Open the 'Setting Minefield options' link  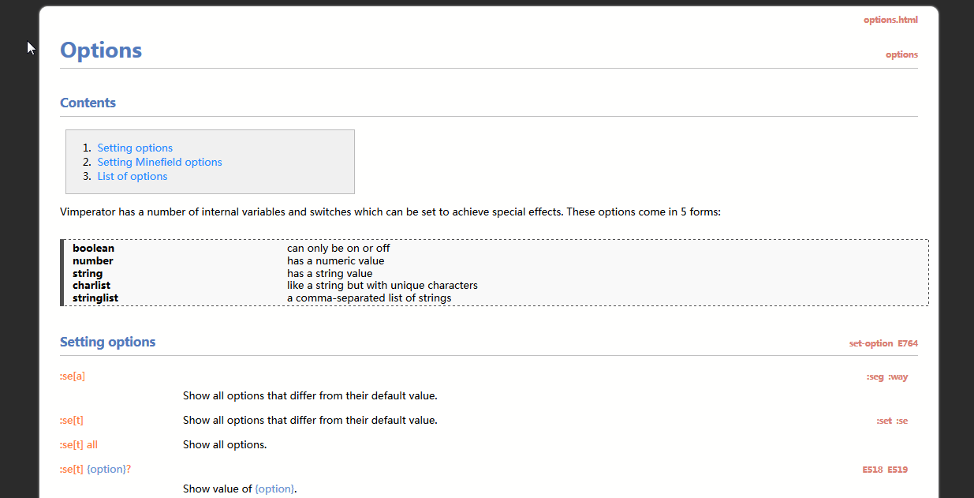159,162
